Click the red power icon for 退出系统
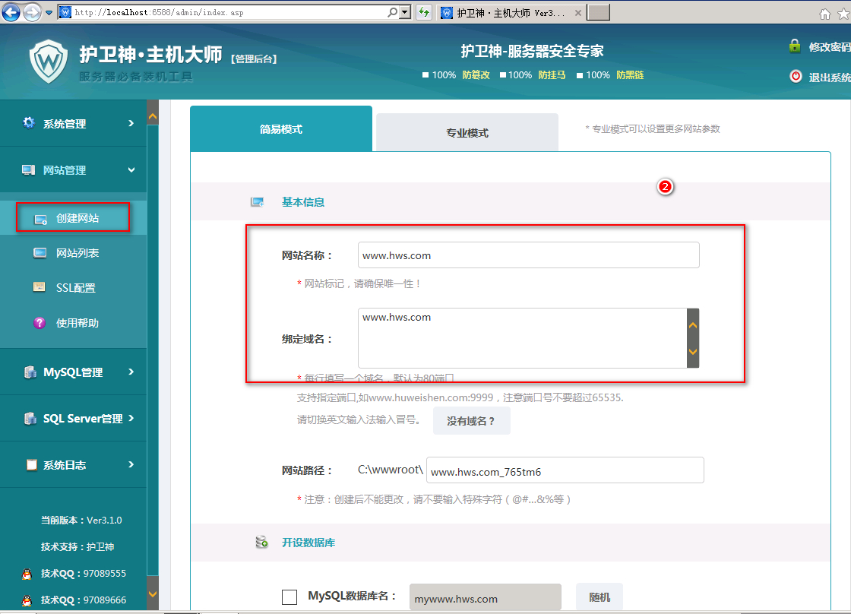This screenshot has height=614, width=851. click(796, 76)
